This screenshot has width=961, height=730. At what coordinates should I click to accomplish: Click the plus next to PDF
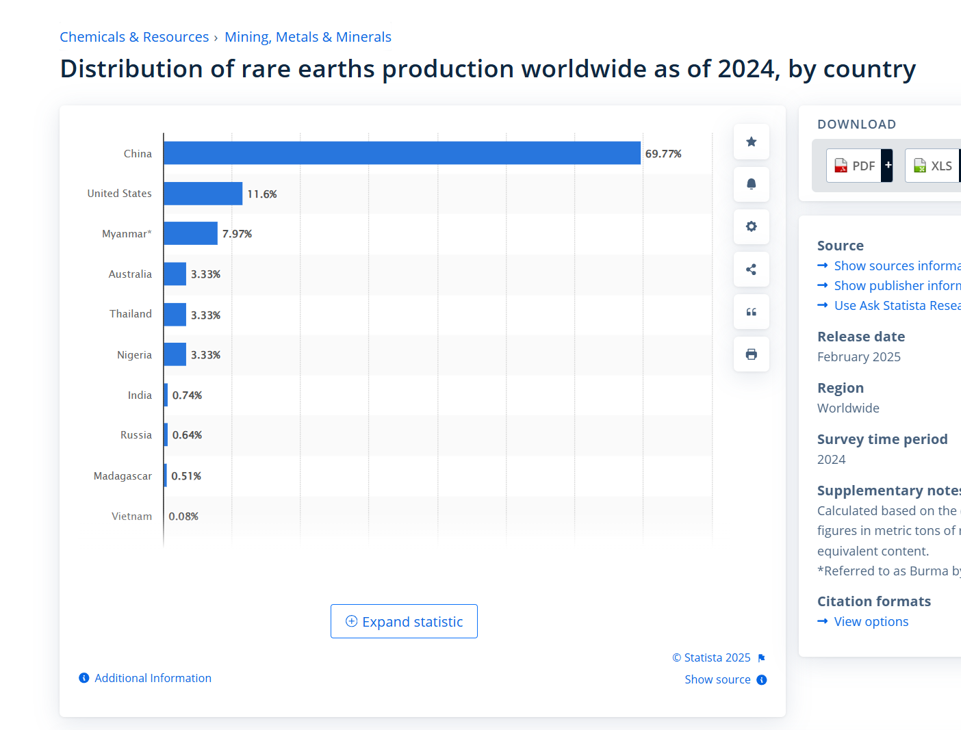coord(888,166)
